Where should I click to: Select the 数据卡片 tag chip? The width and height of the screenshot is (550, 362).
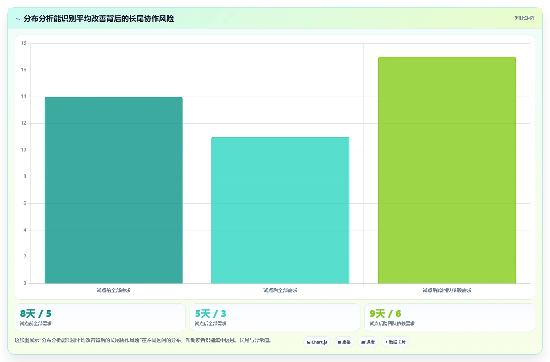point(395,342)
